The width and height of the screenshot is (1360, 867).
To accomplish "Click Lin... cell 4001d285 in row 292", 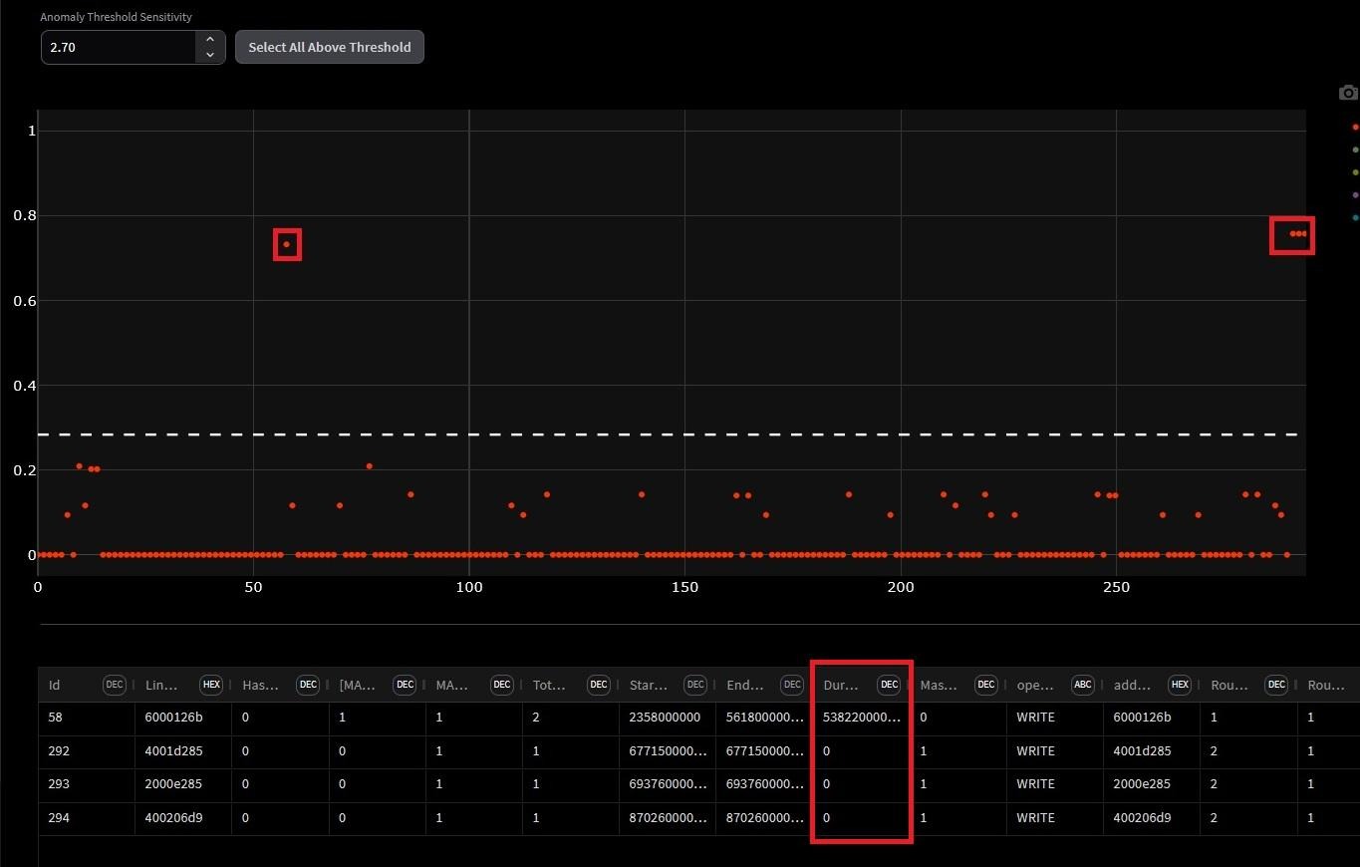I will pos(183,751).
